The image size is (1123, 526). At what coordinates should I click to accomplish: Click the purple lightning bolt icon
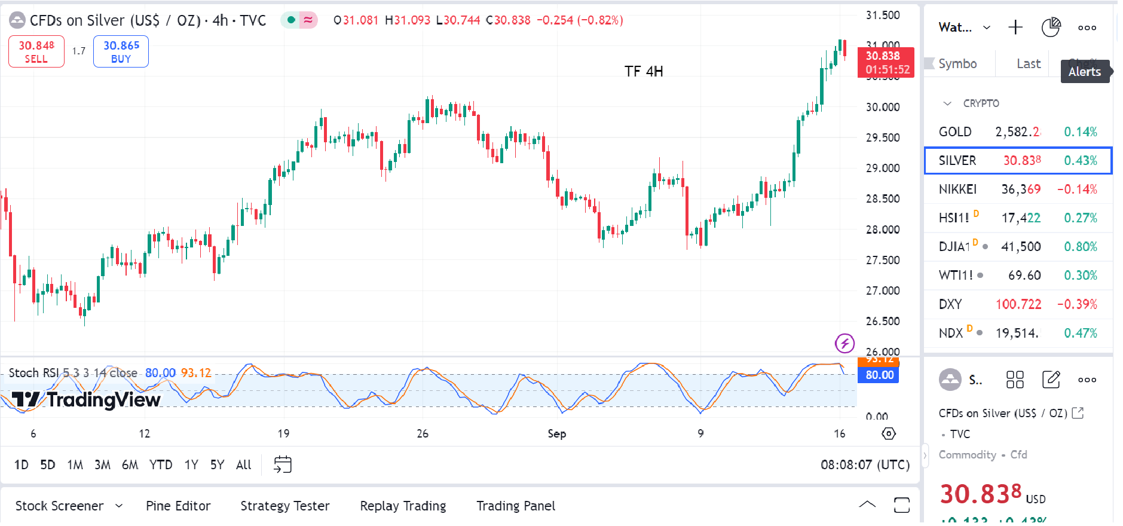844,343
